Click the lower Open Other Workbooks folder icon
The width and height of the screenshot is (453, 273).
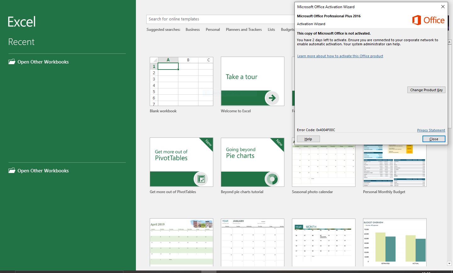pyautogui.click(x=12, y=170)
